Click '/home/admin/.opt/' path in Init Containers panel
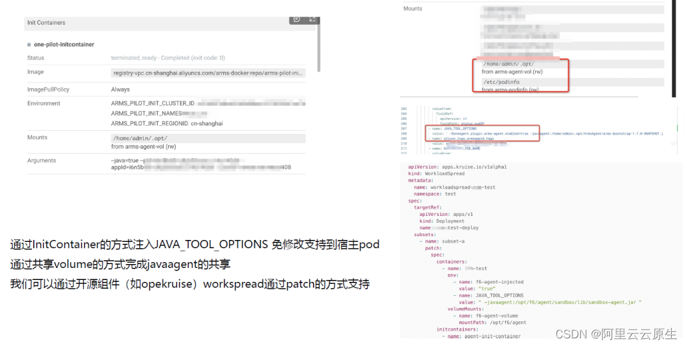This screenshot has height=346, width=687. click(x=140, y=138)
